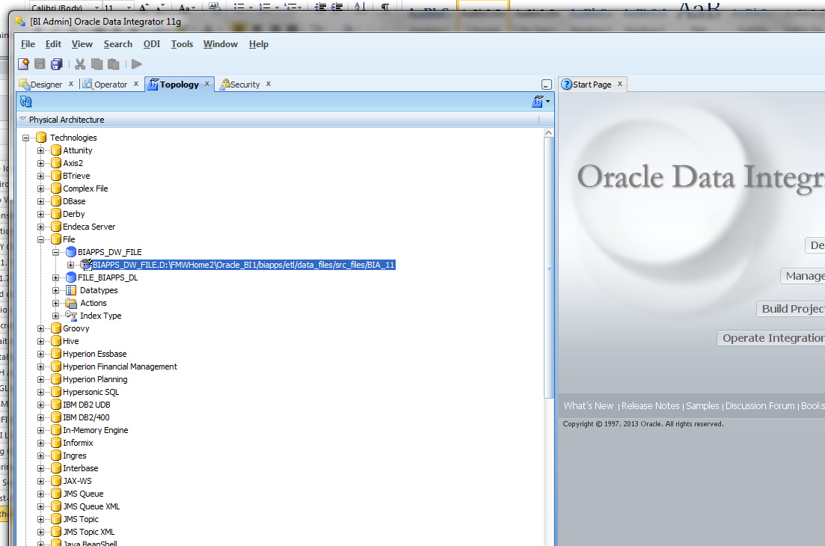
Task: Click the Start Page help icon
Action: pyautogui.click(x=567, y=85)
